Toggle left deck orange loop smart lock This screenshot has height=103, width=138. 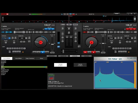tap(23, 52)
